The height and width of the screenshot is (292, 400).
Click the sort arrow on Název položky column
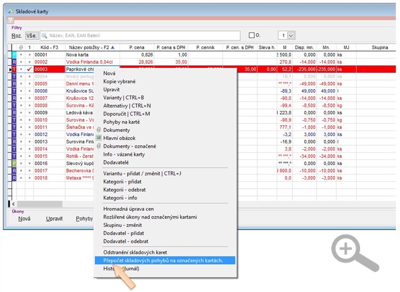(x=113, y=47)
